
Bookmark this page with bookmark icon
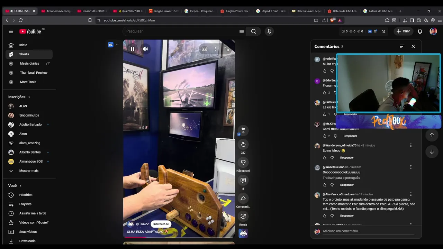tap(90, 20)
